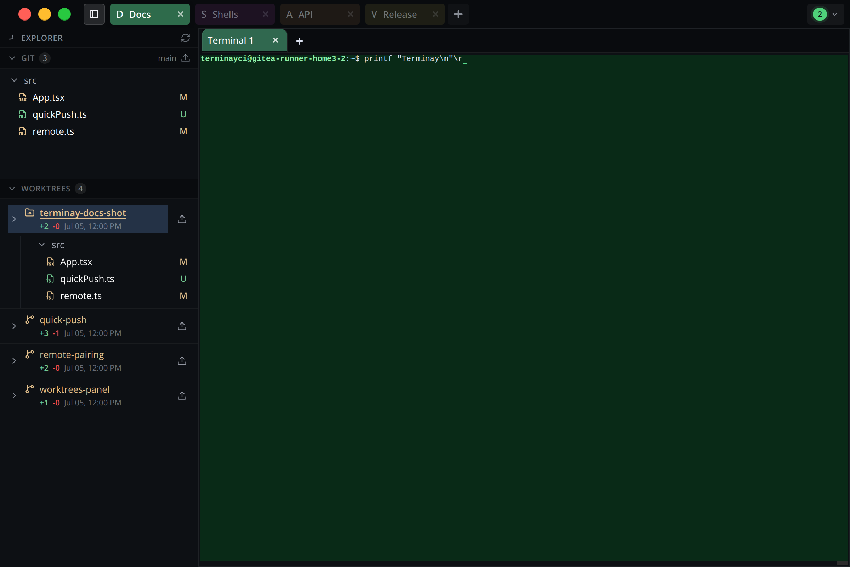Screen dimensions: 850x567
Task: Collapse the WORKTREES section
Action: 12,189
